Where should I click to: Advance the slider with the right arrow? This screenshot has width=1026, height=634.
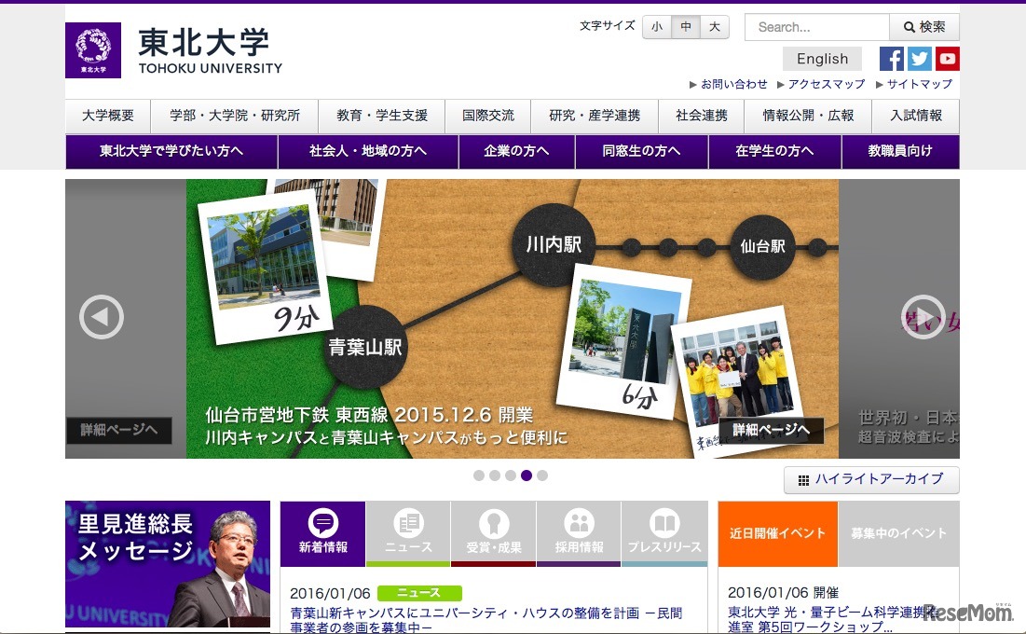923,317
